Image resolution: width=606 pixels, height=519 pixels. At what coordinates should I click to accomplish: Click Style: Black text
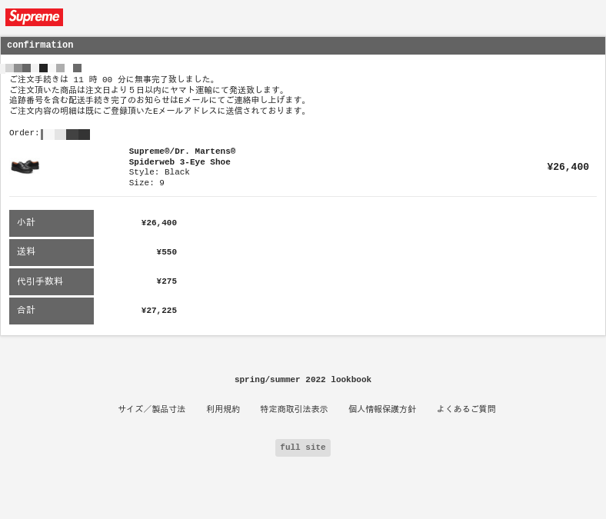[159, 172]
